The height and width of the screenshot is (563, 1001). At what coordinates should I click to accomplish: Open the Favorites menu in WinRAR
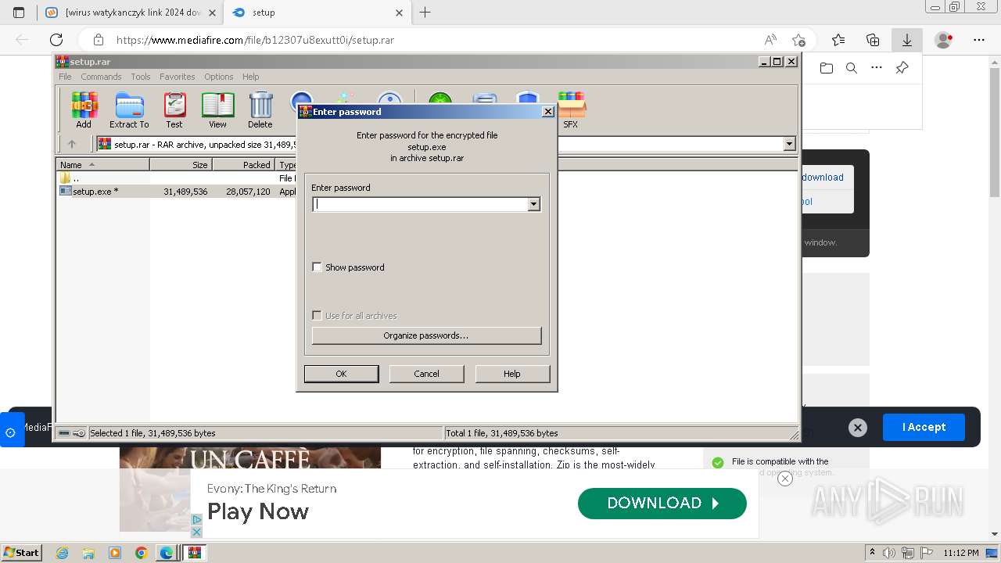coord(178,77)
